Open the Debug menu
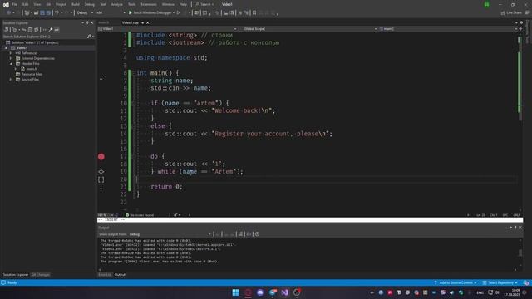This screenshot has width=532, height=299. pyautogui.click(x=90, y=4)
